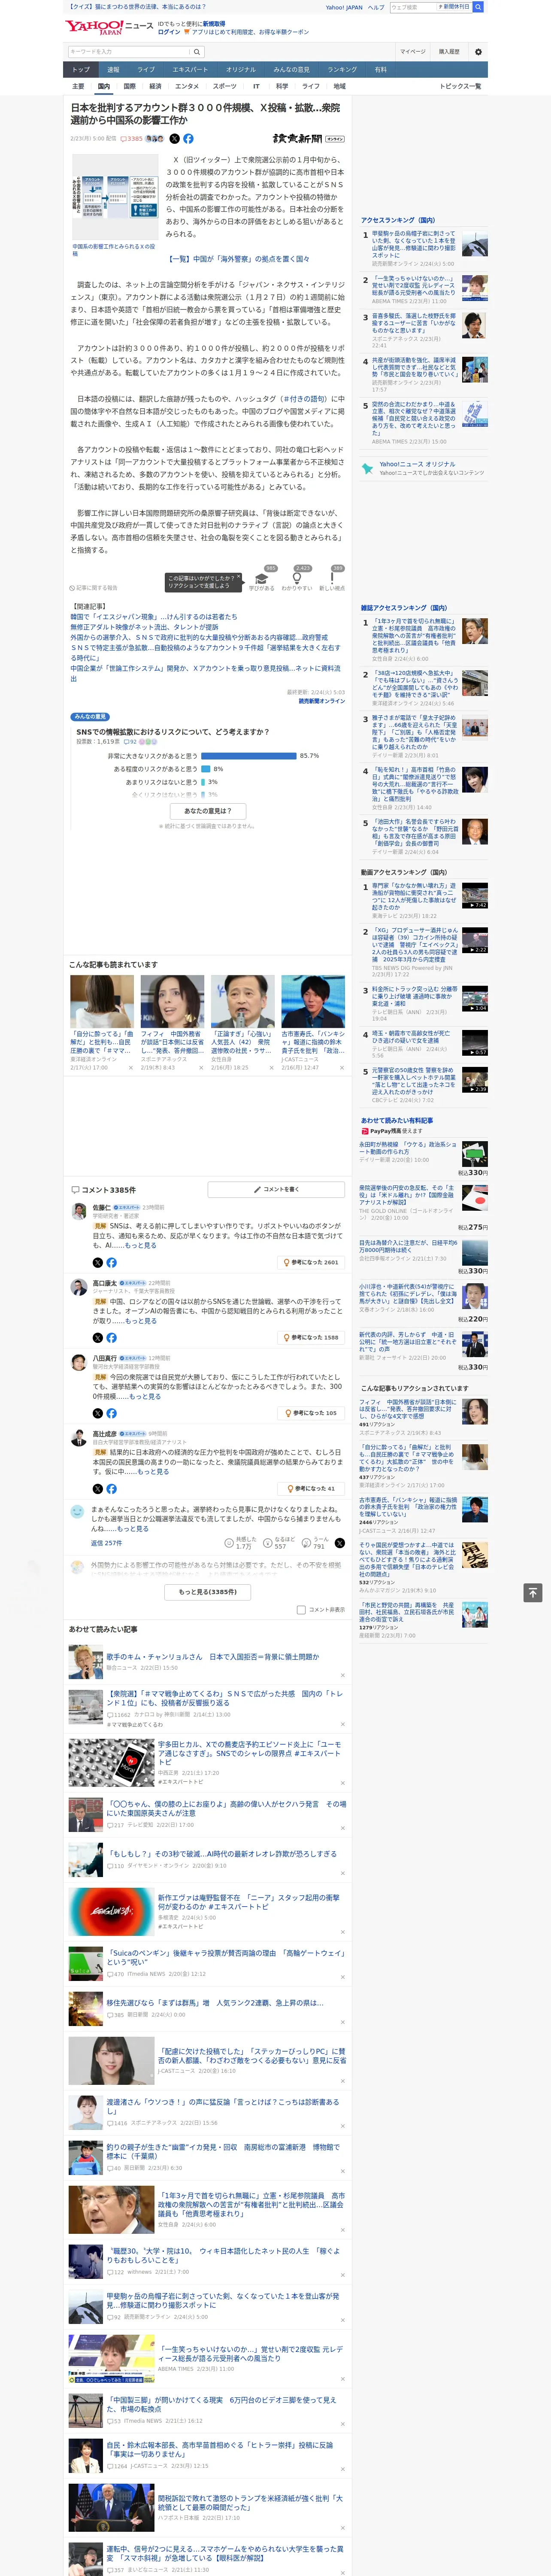Screen dimensions: 551x2576
Task: Select the エキスパート navigation tab
Action: (190, 70)
